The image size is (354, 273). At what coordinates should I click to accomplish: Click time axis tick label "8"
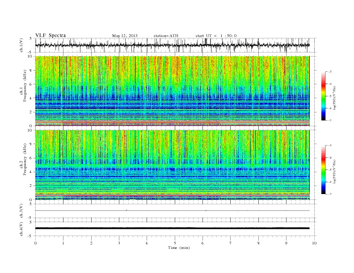coord(258,243)
